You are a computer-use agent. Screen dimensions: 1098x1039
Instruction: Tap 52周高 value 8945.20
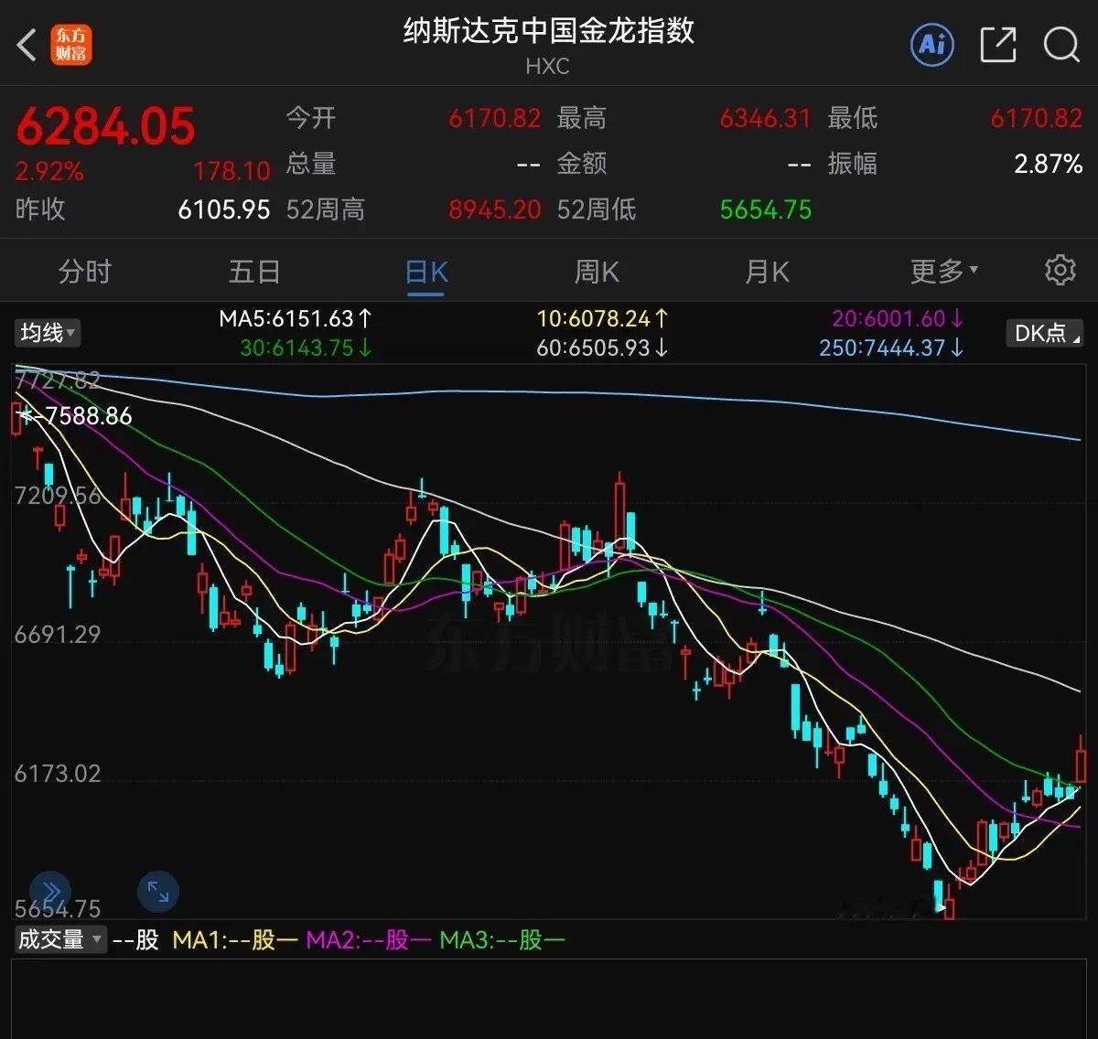click(x=495, y=209)
